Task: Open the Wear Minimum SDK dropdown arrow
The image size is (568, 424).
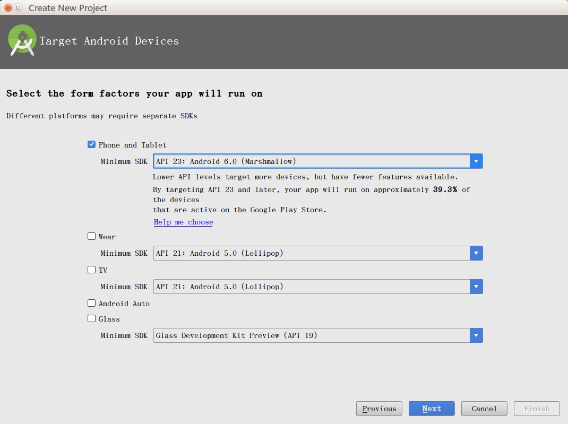Action: pos(476,253)
